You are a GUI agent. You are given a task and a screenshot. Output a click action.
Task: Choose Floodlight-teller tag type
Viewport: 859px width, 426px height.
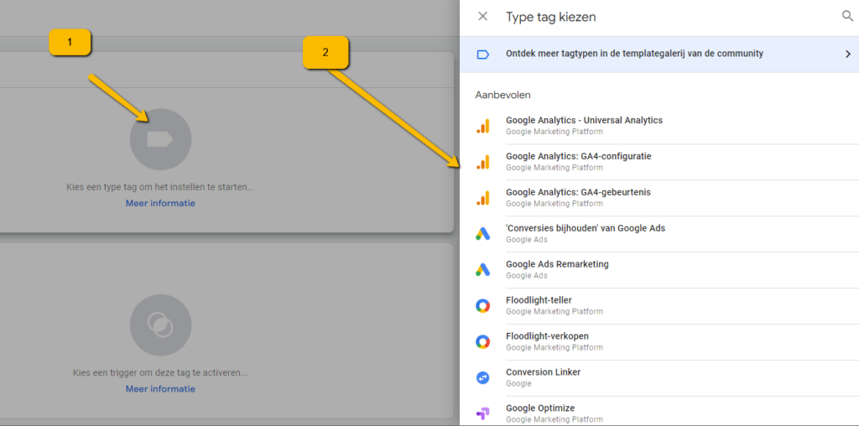[x=659, y=306]
